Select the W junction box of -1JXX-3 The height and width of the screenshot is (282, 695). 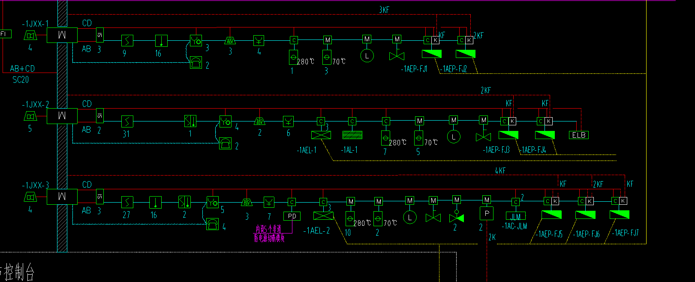pyautogui.click(x=62, y=197)
